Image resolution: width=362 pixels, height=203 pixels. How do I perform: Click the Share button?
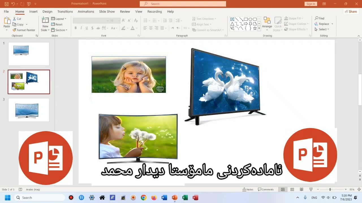click(x=350, y=12)
